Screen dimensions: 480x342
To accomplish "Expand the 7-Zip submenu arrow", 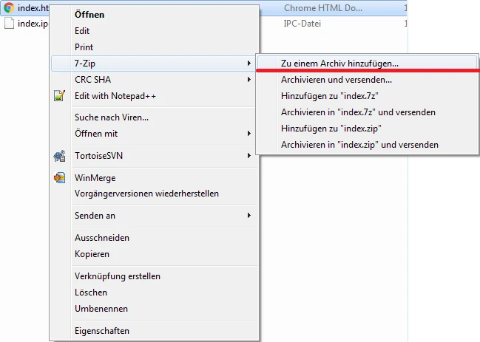I will point(249,64).
